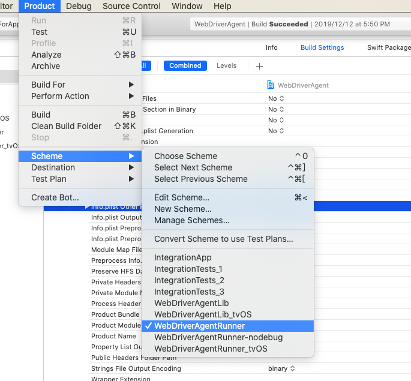The image size is (411, 381).
Task: Select Private Headers setting row
Action: tap(115, 282)
